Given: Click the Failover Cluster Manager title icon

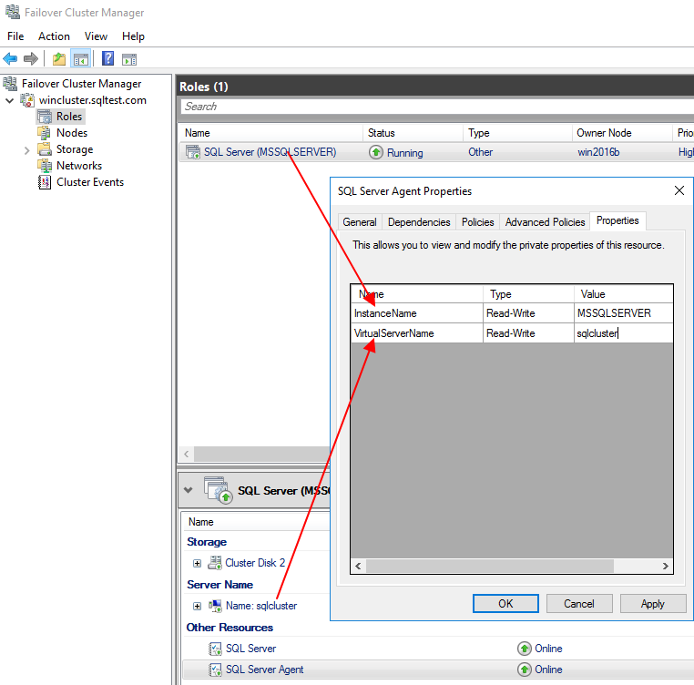Looking at the screenshot, I should 13,12.
